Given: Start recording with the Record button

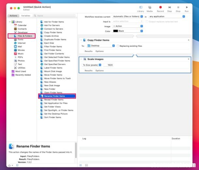Looking at the screenshot, I should (x=161, y=7).
